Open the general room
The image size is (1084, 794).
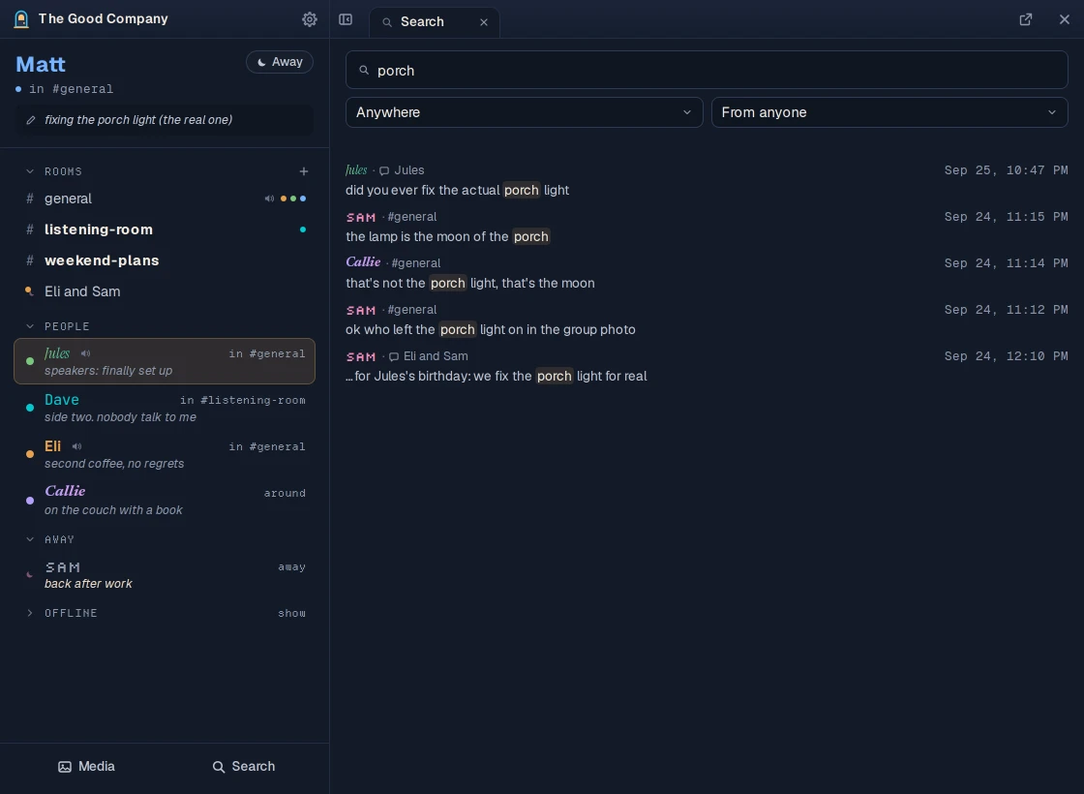coord(165,199)
